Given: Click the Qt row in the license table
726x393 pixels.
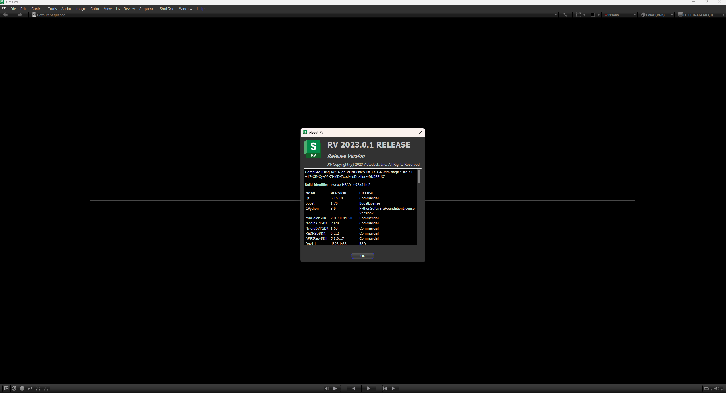Looking at the screenshot, I should click(x=342, y=198).
